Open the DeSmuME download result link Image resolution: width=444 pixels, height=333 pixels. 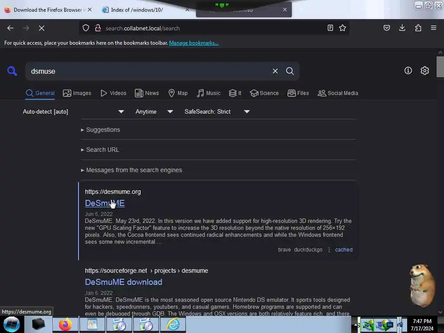coord(124,282)
